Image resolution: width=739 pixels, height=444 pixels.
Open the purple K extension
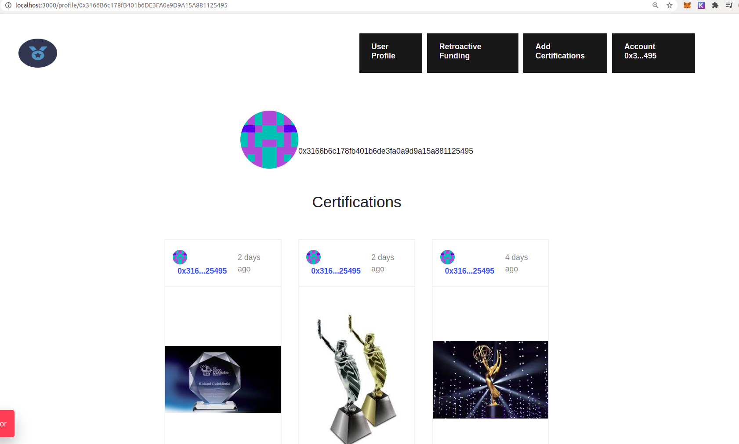pyautogui.click(x=701, y=5)
